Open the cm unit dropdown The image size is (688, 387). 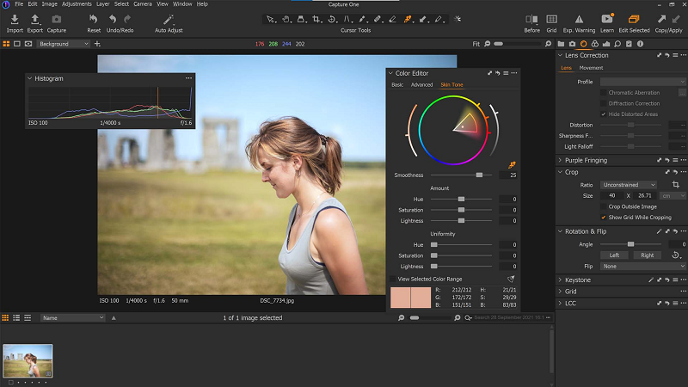tap(673, 196)
